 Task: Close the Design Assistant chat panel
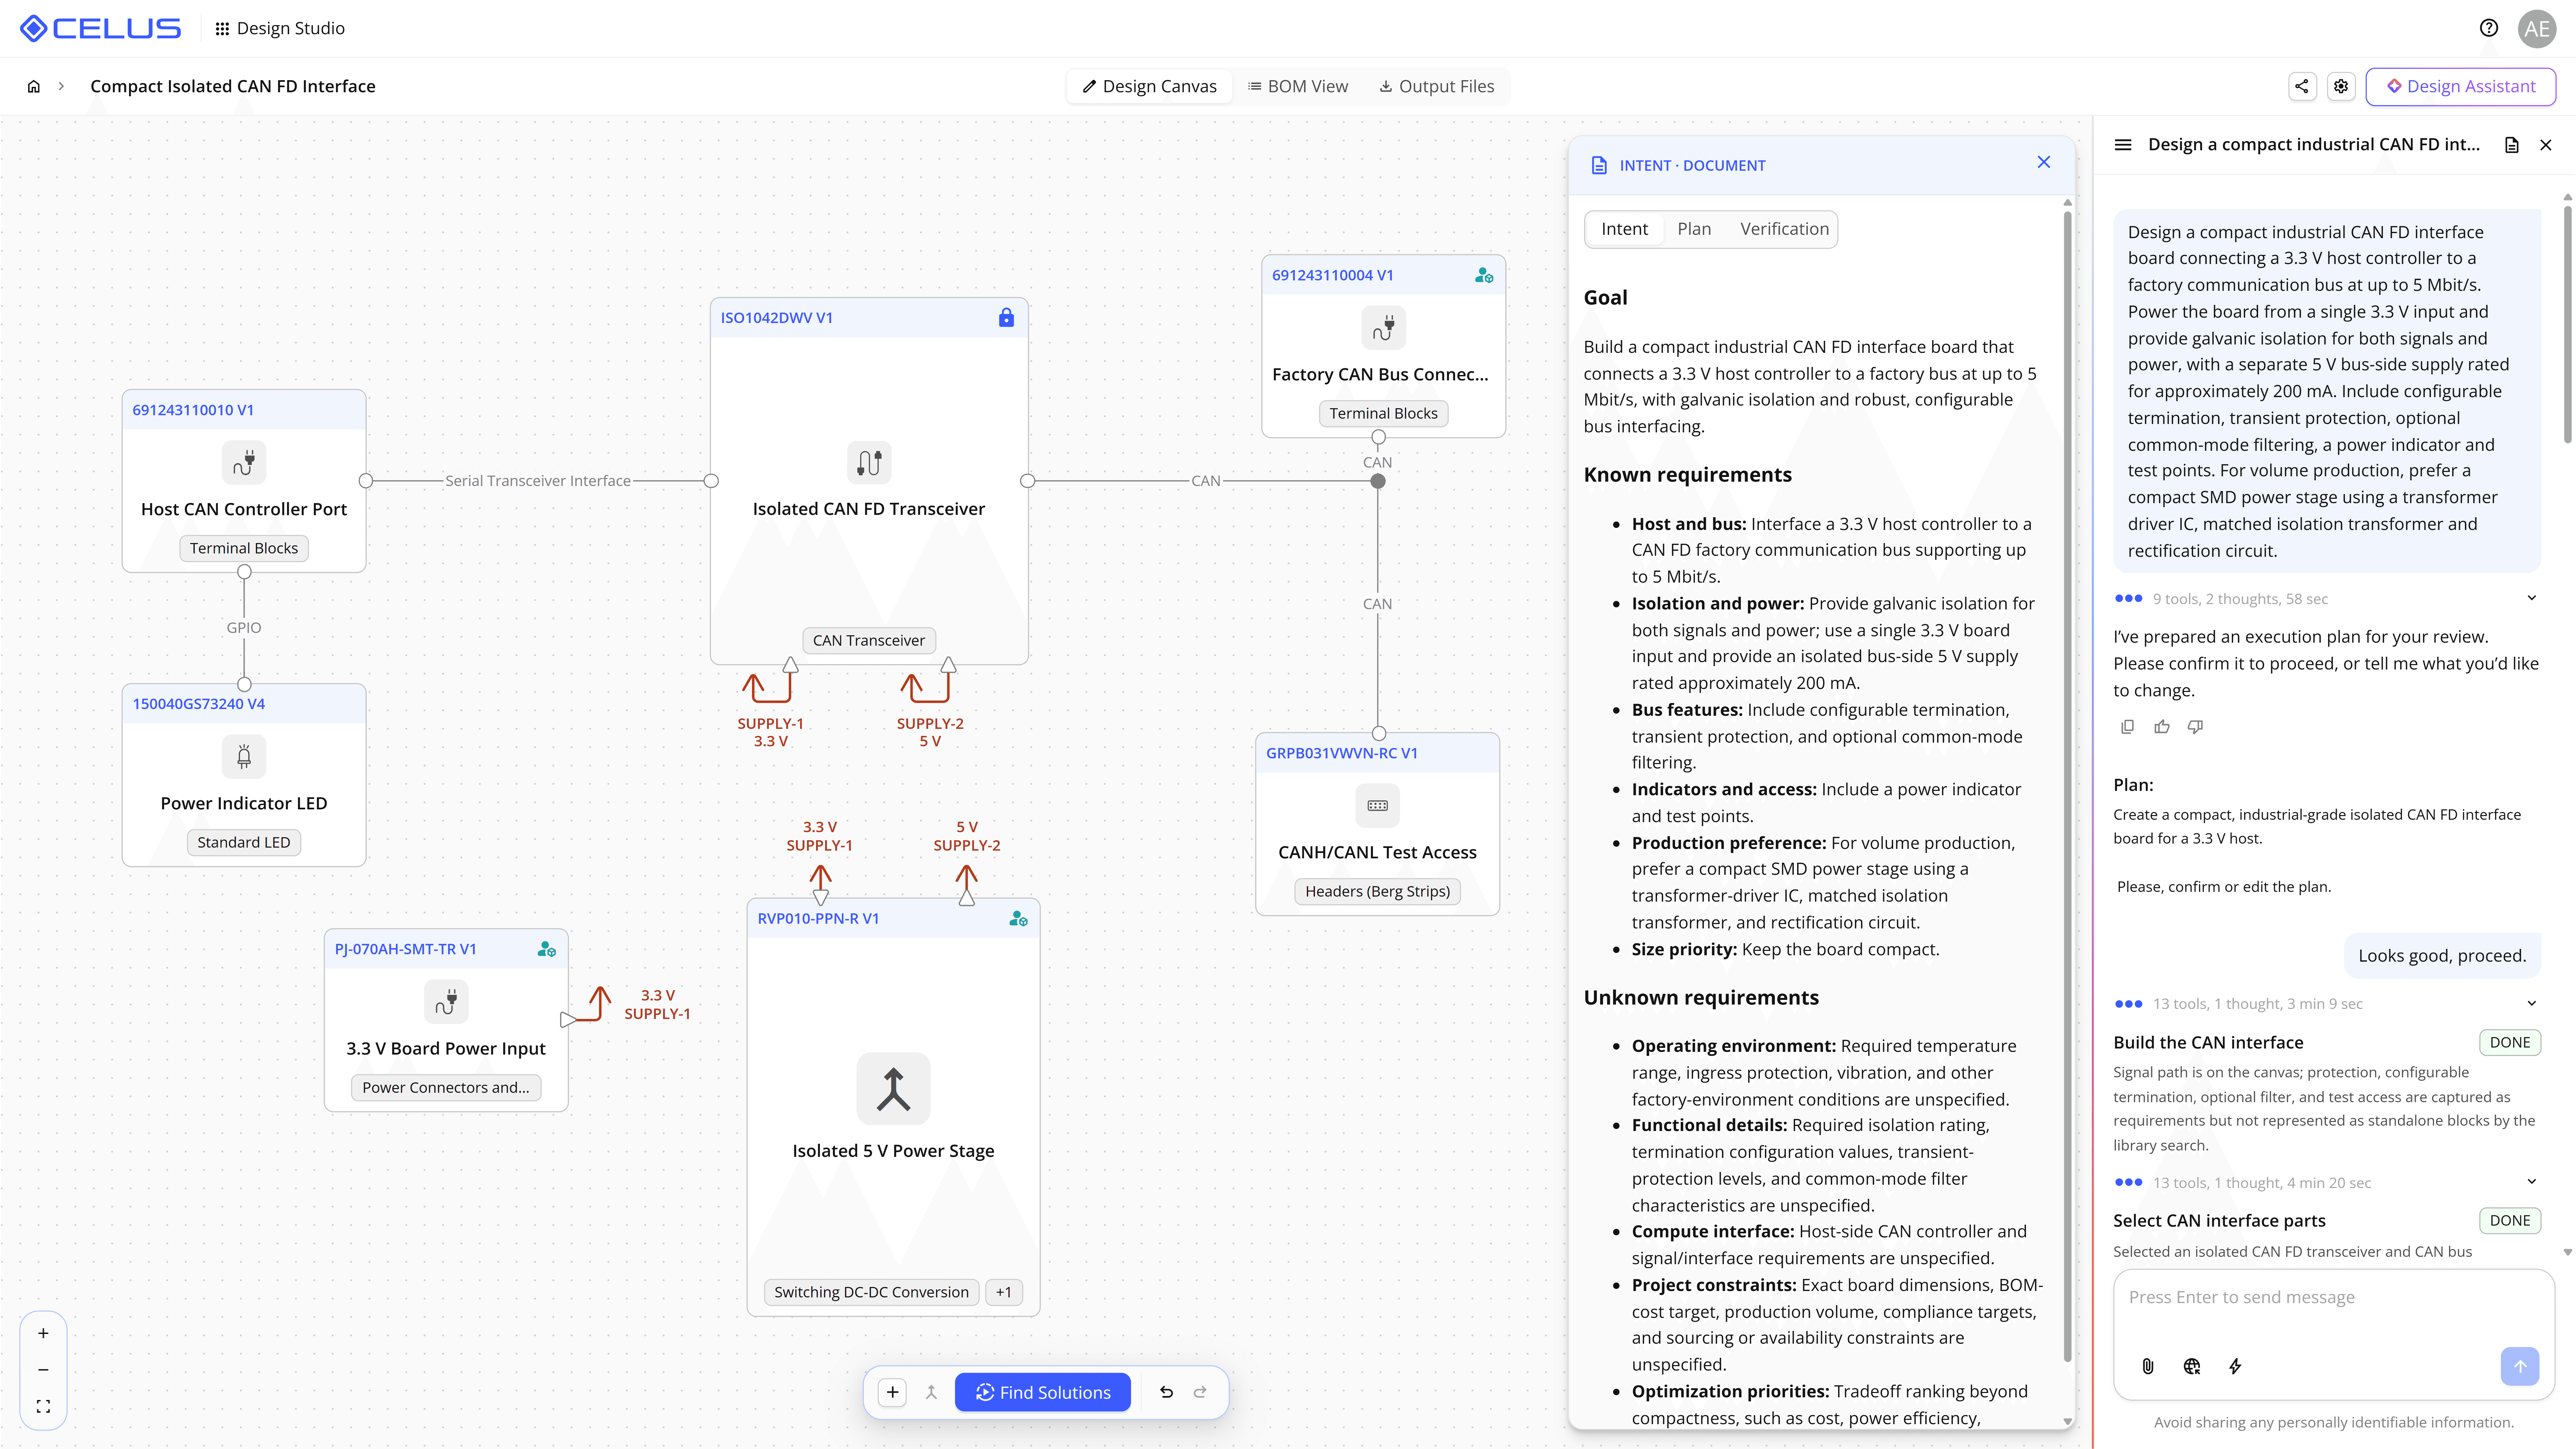click(x=2546, y=145)
